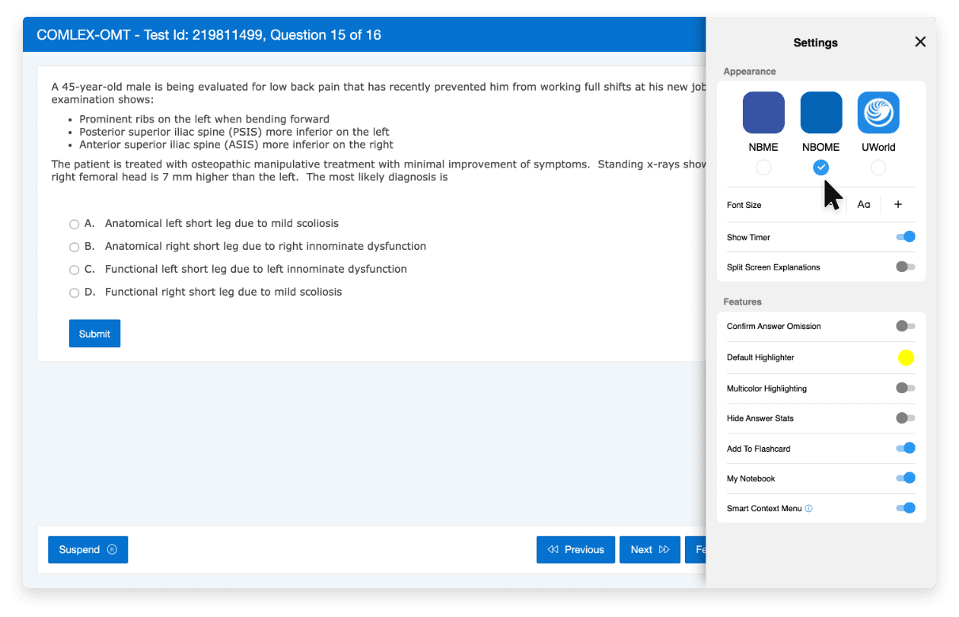The height and width of the screenshot is (617, 959).
Task: Go to the Previous question
Action: pyautogui.click(x=575, y=549)
